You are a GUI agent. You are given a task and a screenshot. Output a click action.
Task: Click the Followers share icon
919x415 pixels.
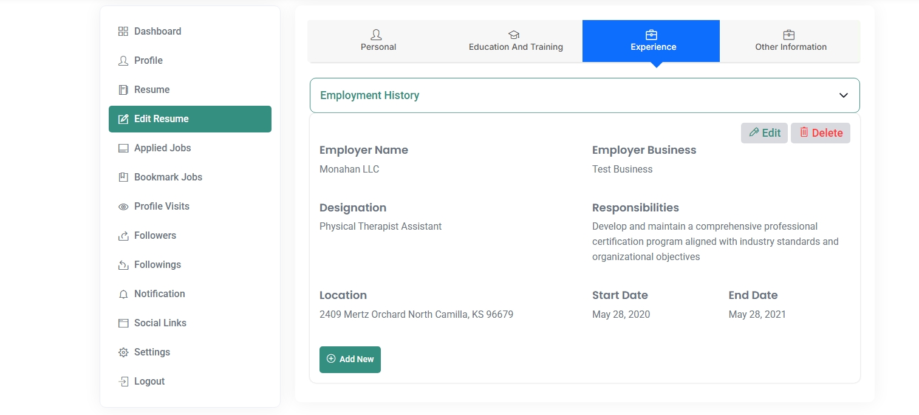tap(123, 235)
